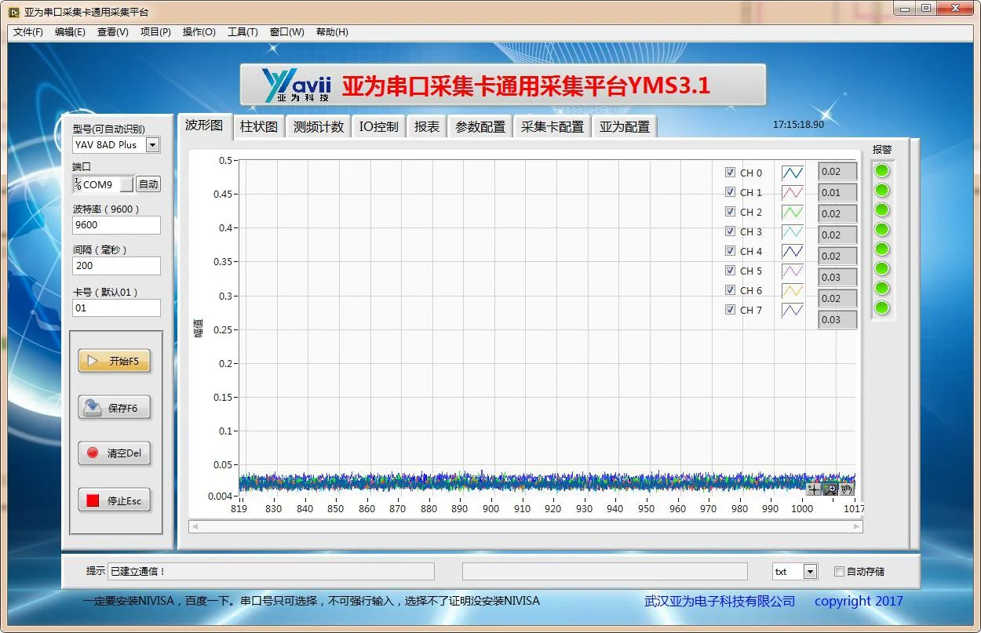Switch to the 波形图 tab
Viewport: 981px width, 633px height.
point(205,126)
